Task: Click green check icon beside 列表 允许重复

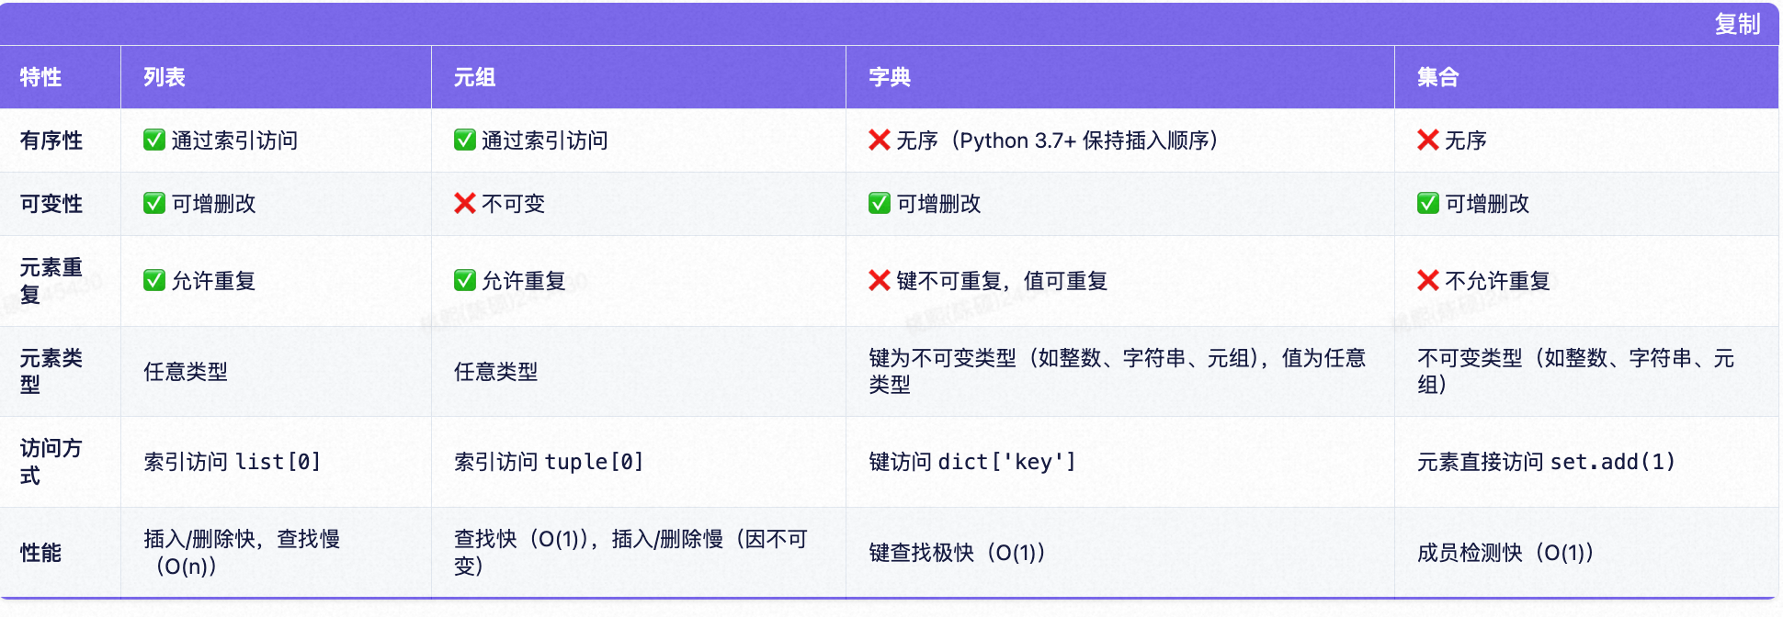Action: 154,281
